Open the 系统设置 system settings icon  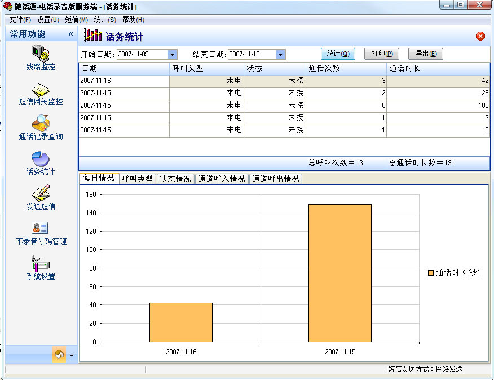[x=41, y=263]
